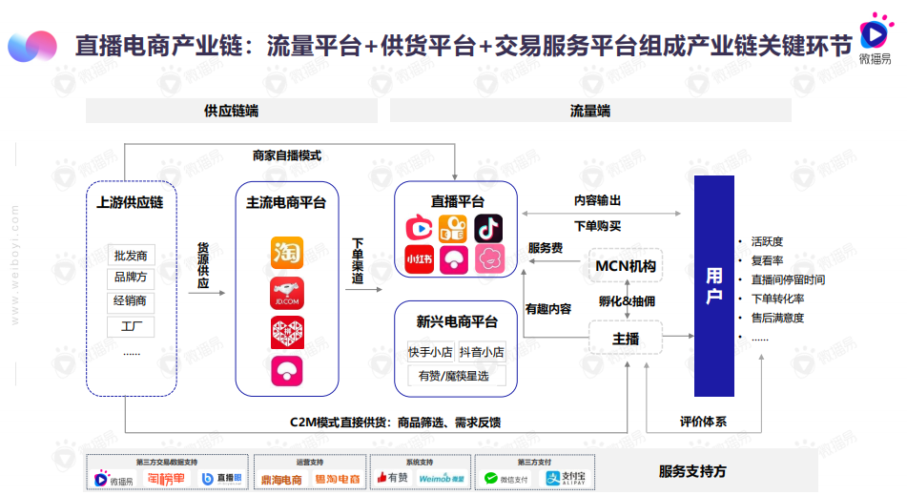Click the JD.COM red icon
907x495 pixels.
(287, 293)
